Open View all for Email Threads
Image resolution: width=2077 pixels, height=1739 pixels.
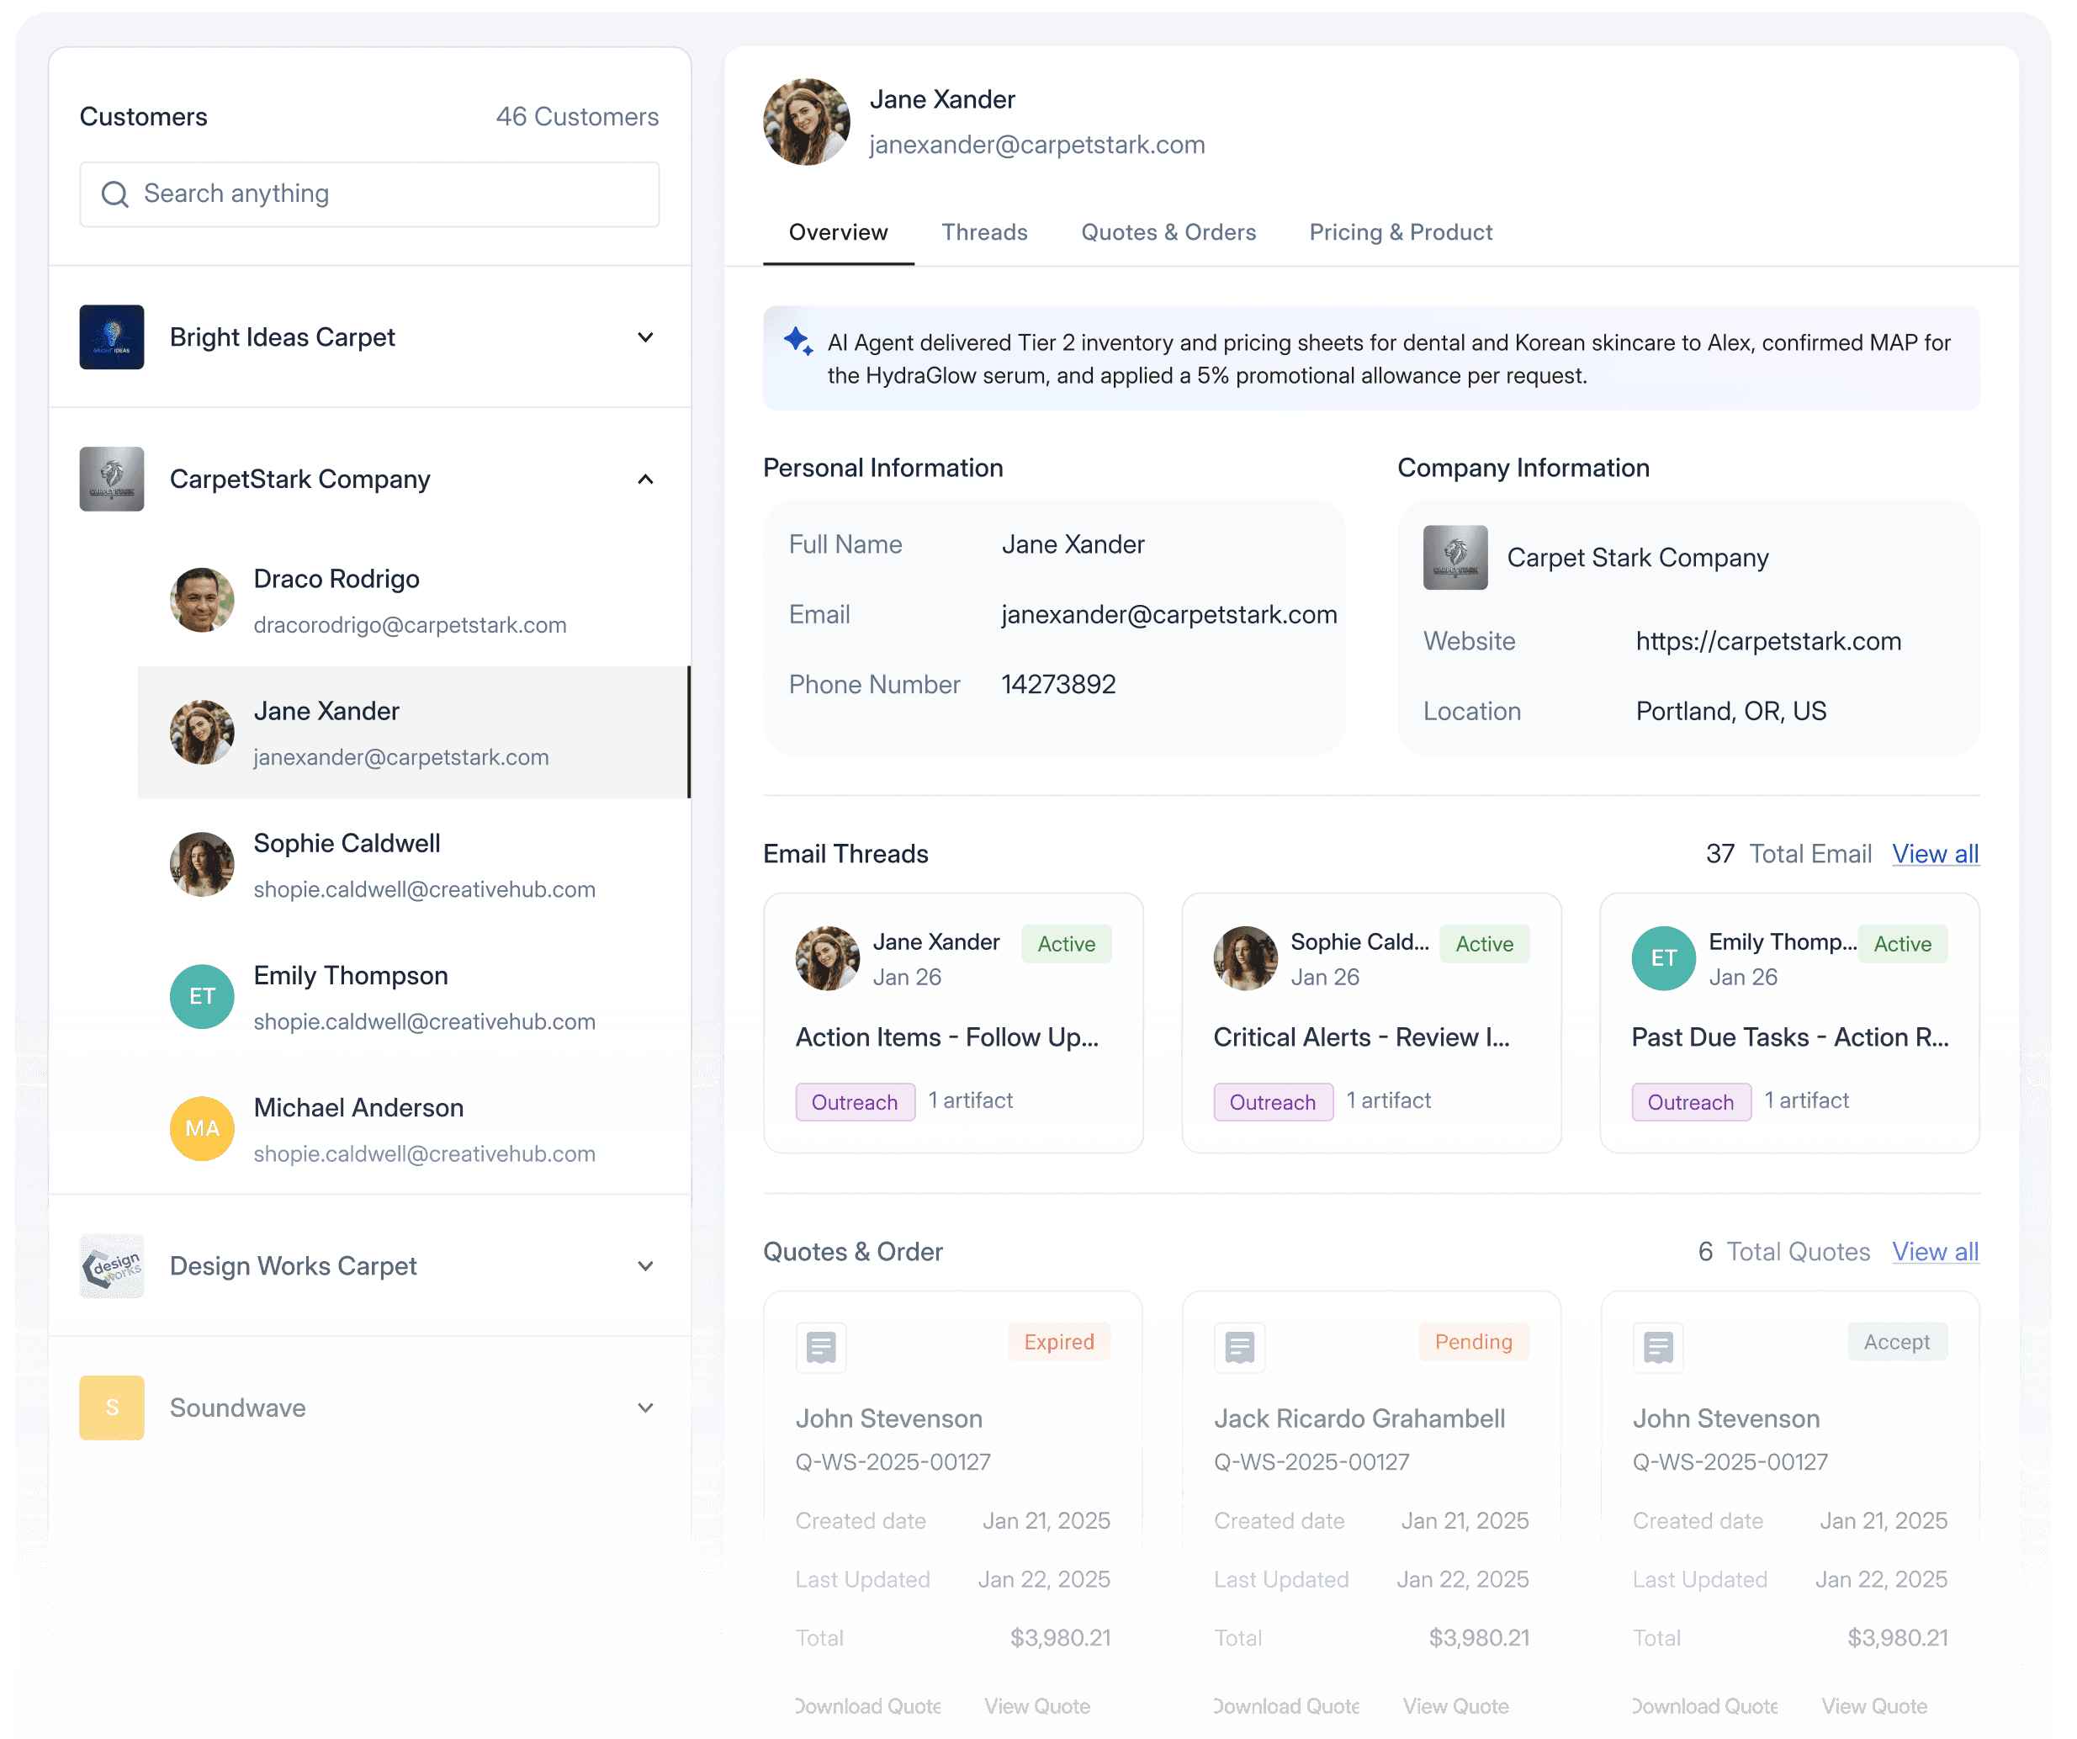[x=1935, y=854]
